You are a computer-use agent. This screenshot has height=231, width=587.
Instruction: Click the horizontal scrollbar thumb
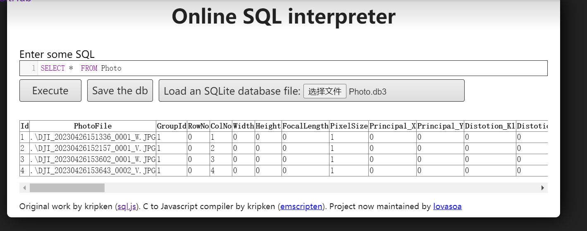click(x=67, y=188)
